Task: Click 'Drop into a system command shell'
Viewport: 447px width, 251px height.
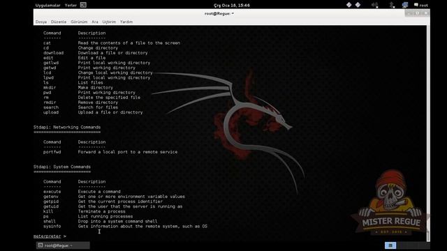Action: [117, 222]
